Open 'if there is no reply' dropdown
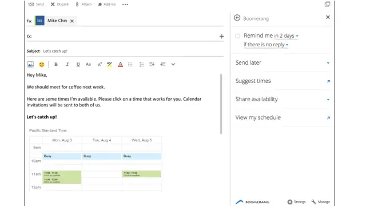Screen dimensions: 366x206 266,45
